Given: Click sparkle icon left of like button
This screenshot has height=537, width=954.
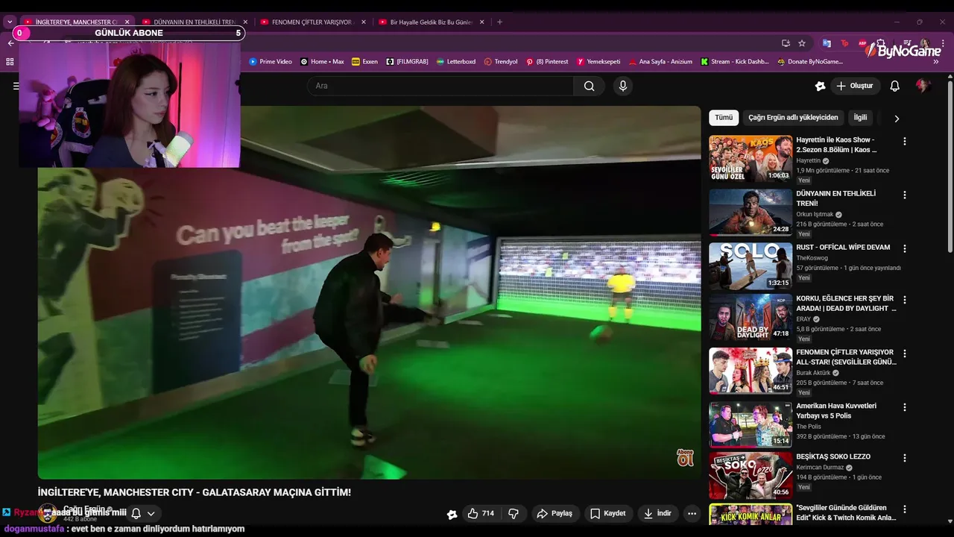Looking at the screenshot, I should pyautogui.click(x=452, y=514).
